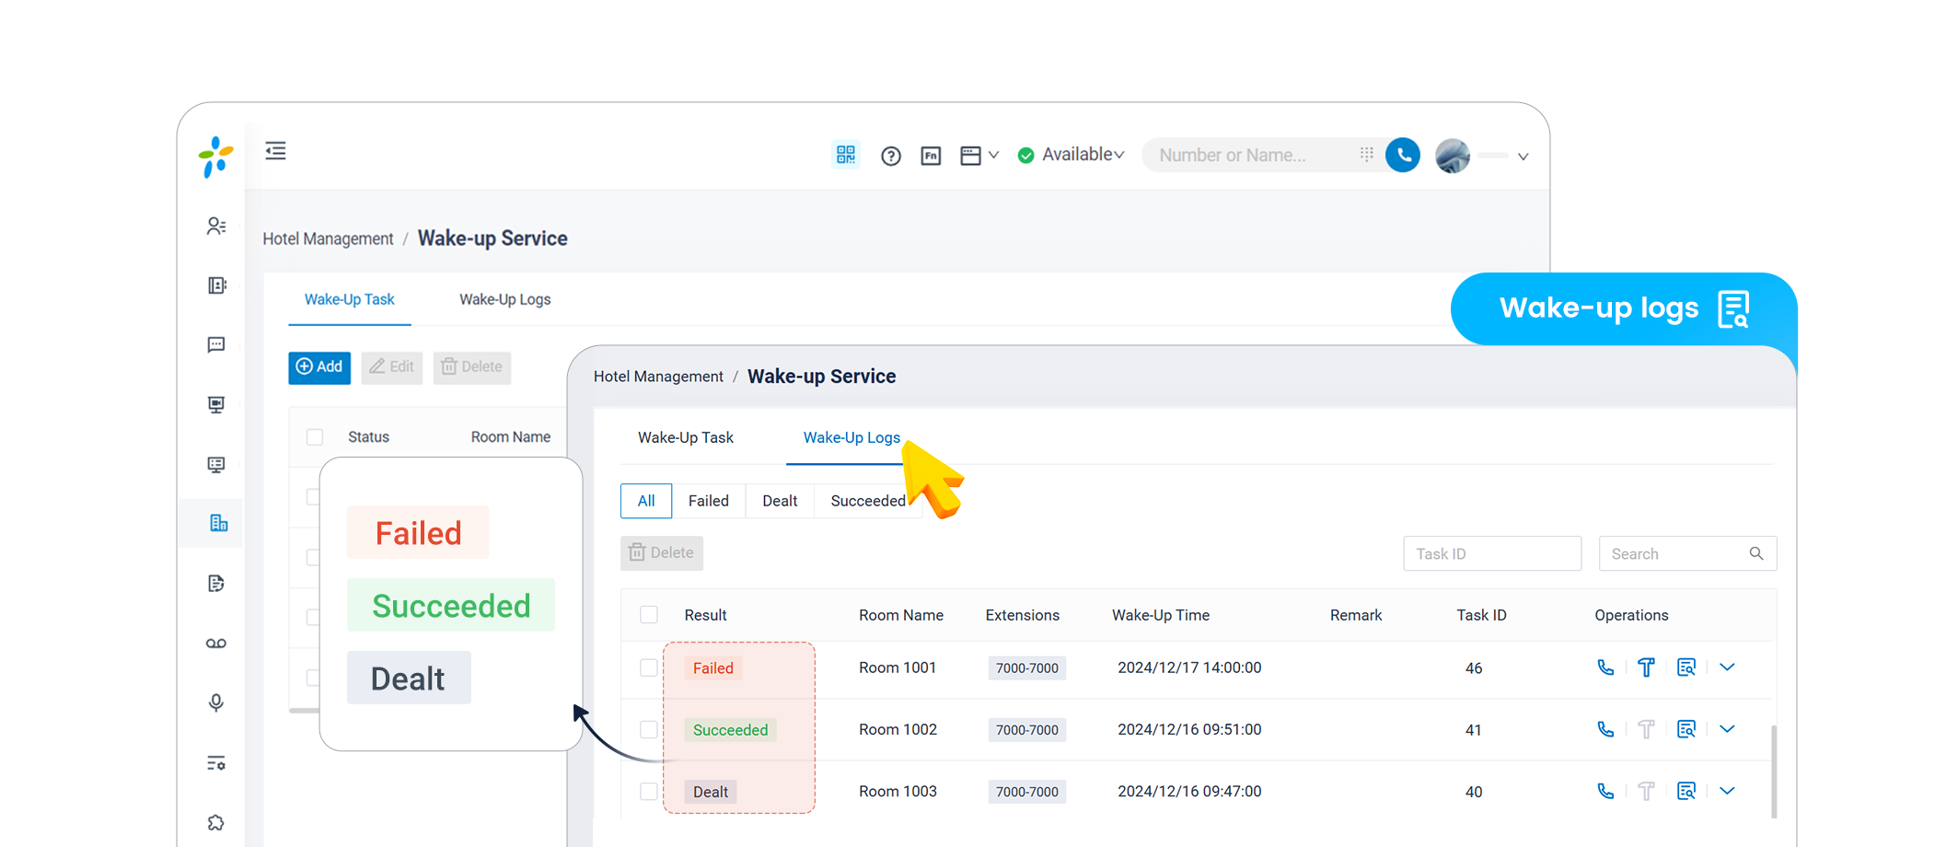Click the blue Add button
1958x847 pixels.
point(319,366)
